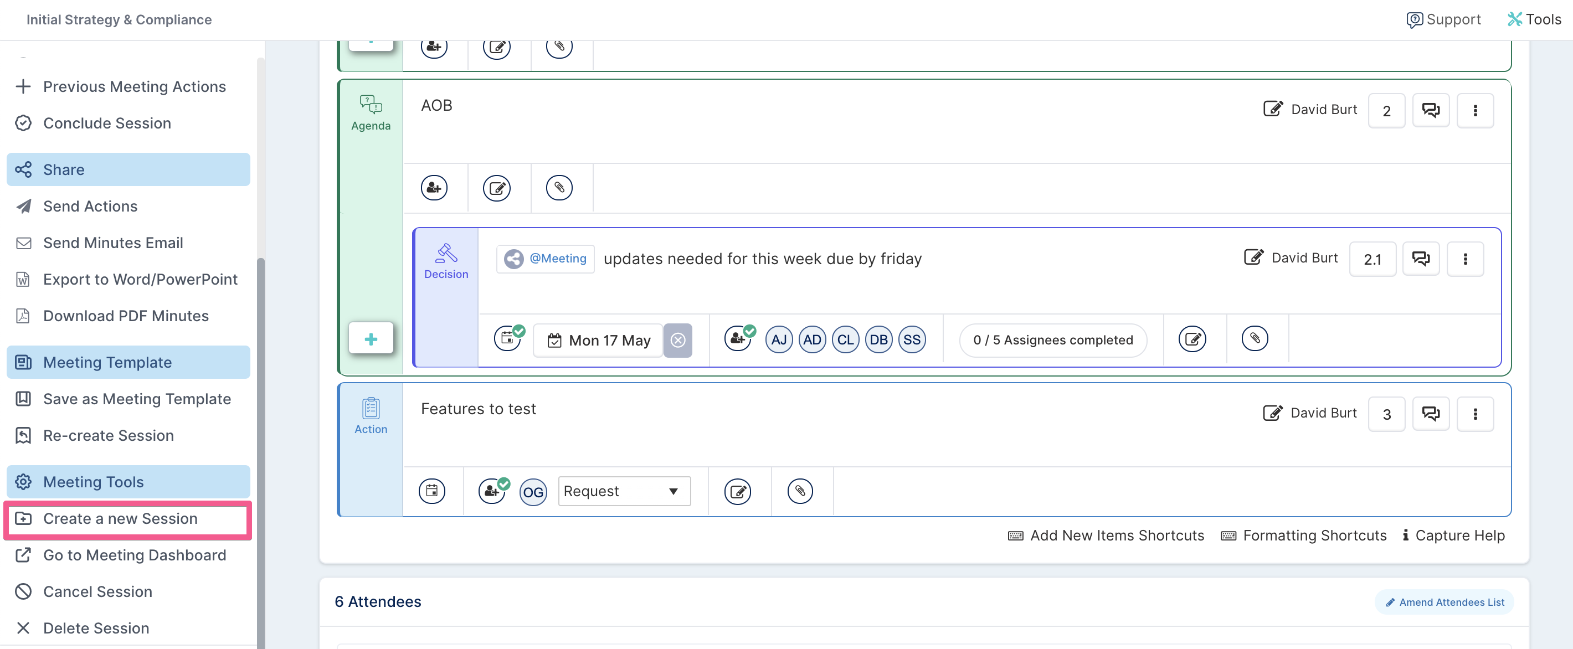Select the SS assignee avatar
The image size is (1573, 649).
coord(912,339)
